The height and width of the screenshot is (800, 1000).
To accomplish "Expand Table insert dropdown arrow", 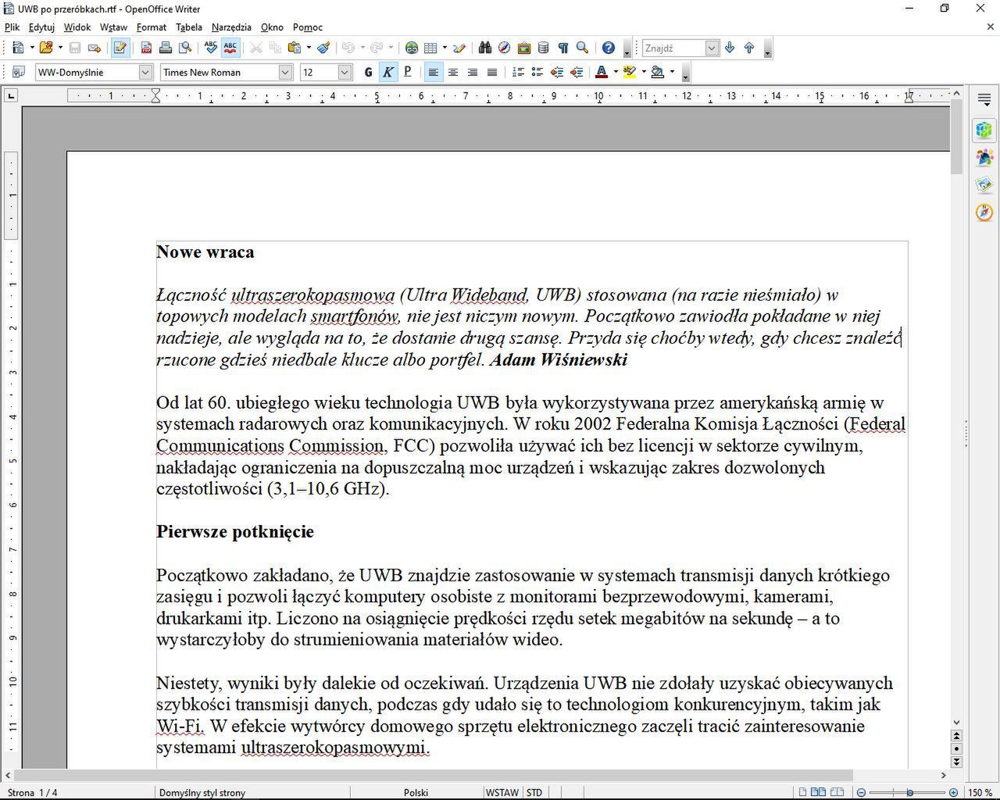I will [x=445, y=48].
